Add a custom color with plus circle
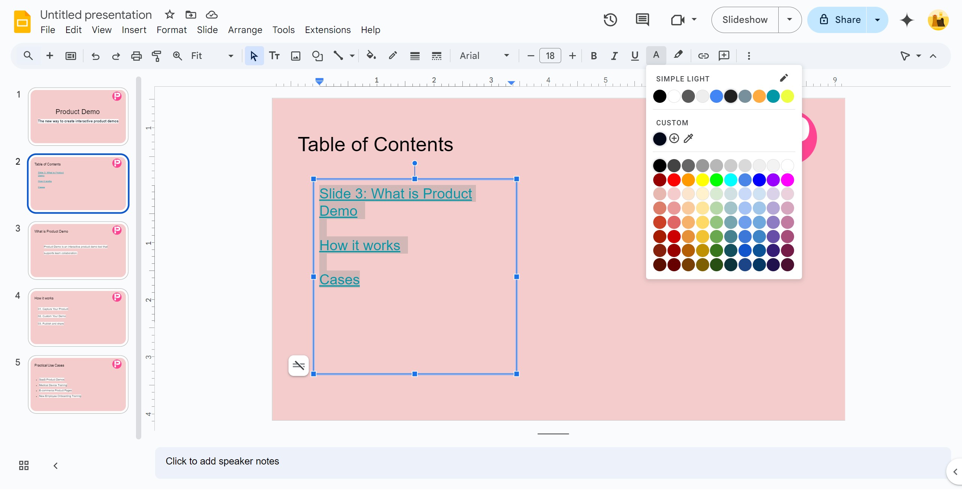Image resolution: width=962 pixels, height=490 pixels. tap(674, 138)
